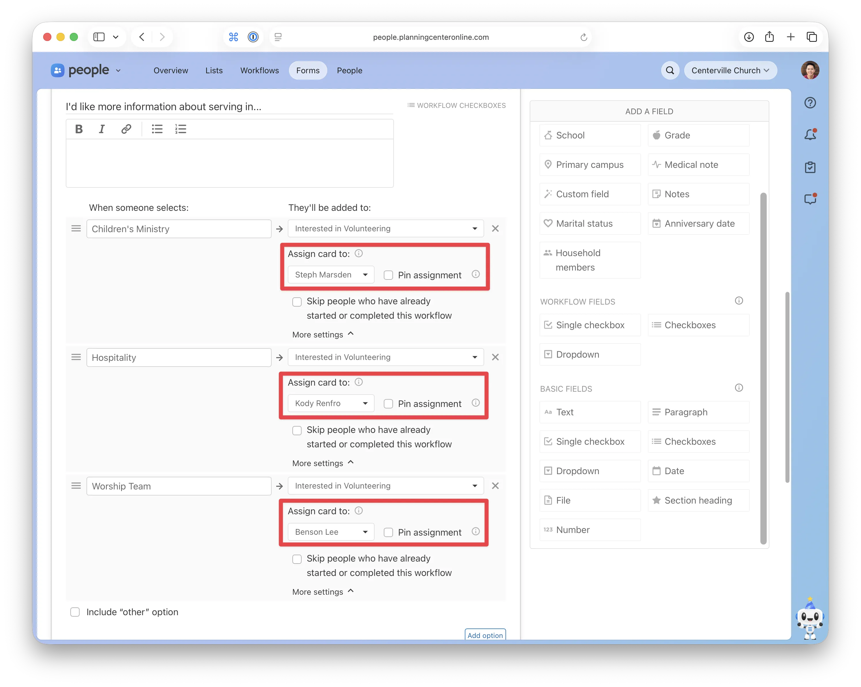Viewport: 861px width, 687px height.
Task: Add a Section heading field
Action: [698, 500]
